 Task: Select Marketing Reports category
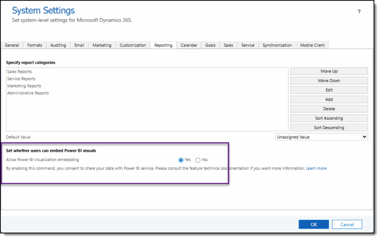(x=24, y=86)
